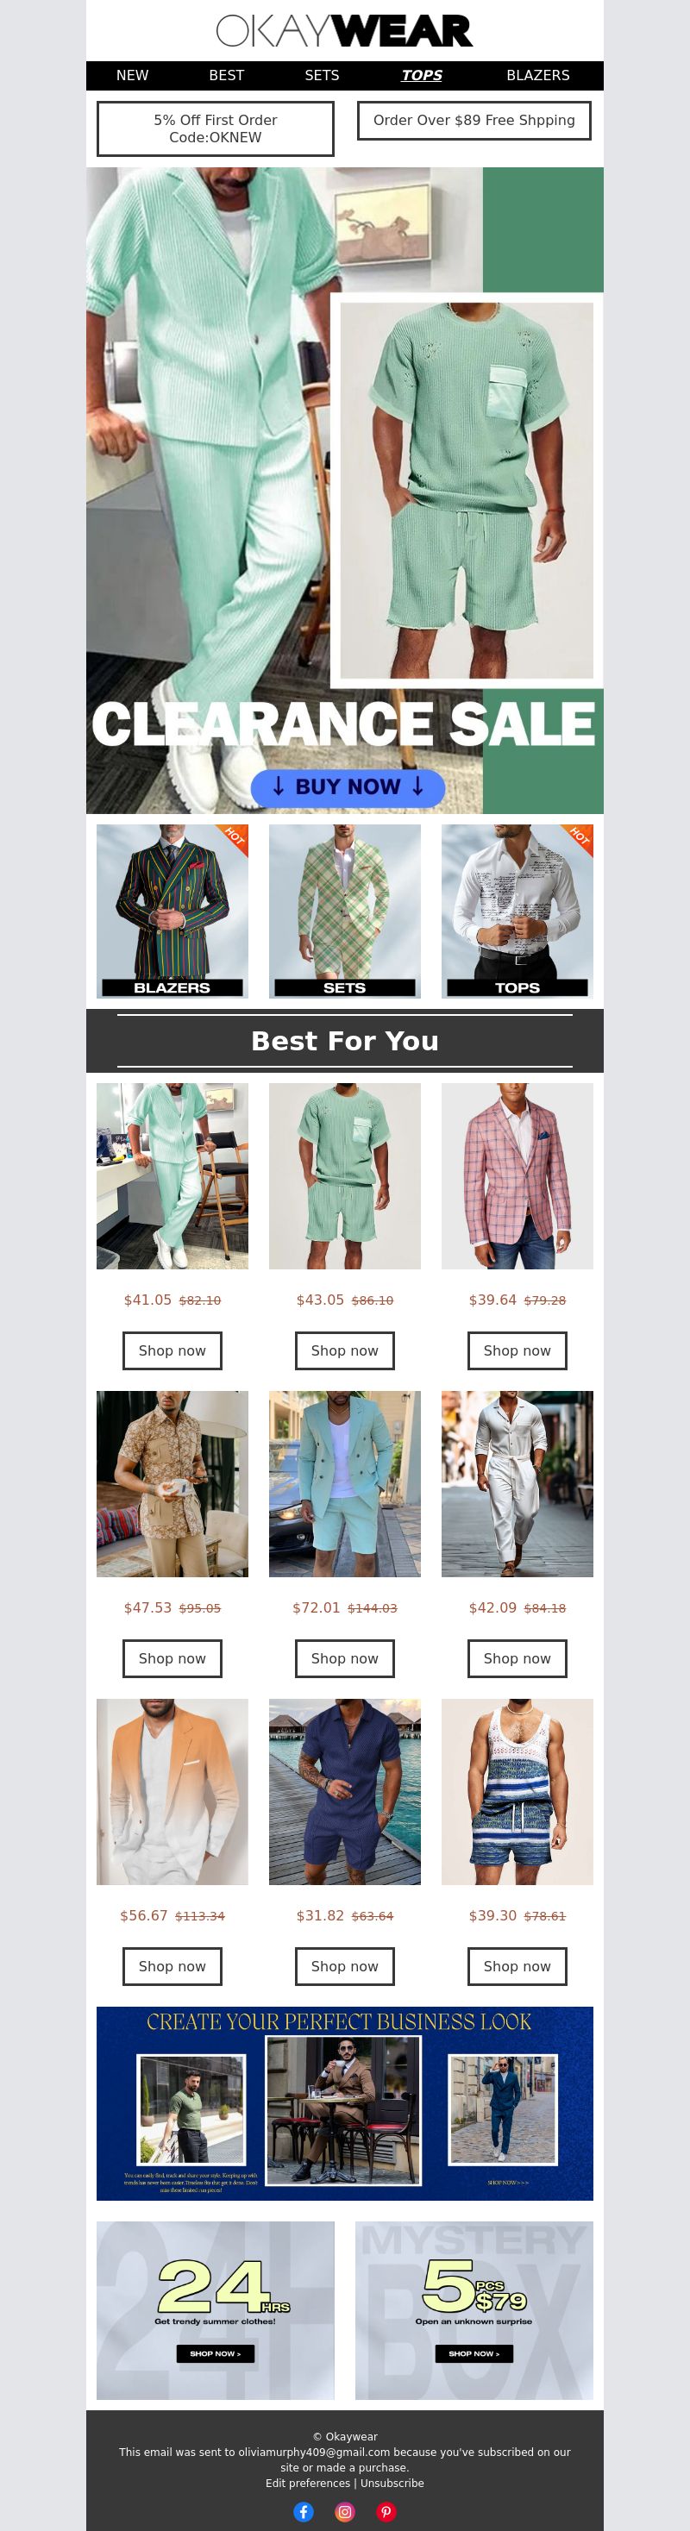Go to the NEW navigation item
Viewport: 690px width, 2531px height.
(133, 76)
